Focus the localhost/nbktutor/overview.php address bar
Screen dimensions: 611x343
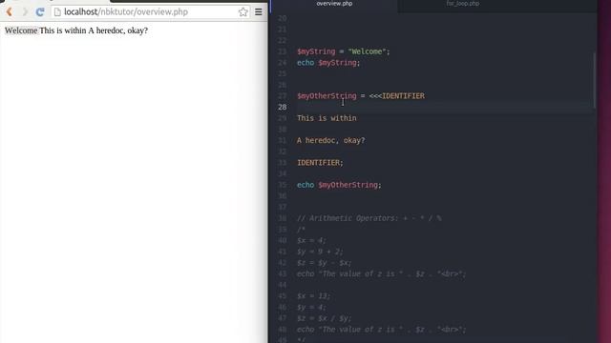coord(151,12)
